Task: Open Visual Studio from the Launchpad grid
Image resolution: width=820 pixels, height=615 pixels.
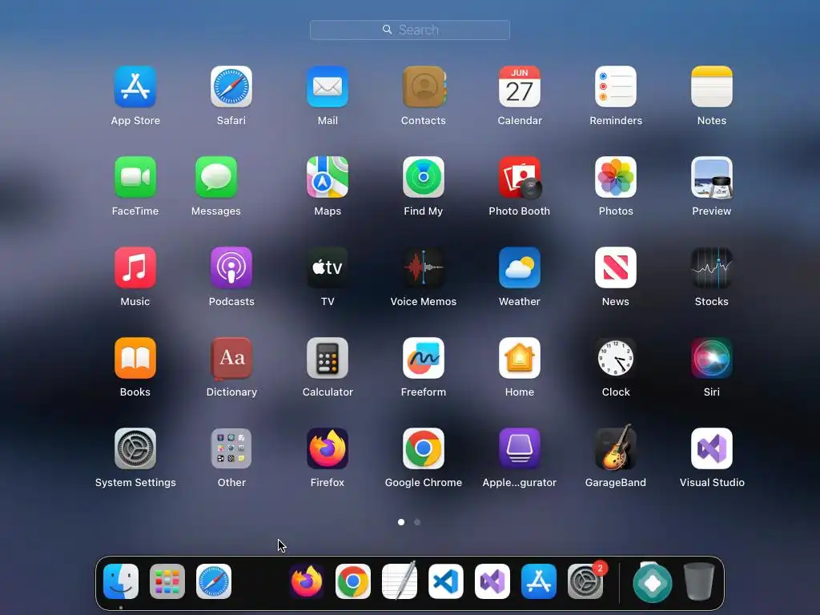Action: point(712,448)
